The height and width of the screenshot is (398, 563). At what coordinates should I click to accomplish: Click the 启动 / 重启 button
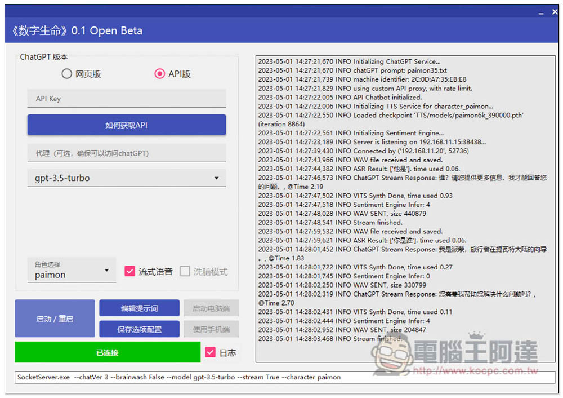55,319
